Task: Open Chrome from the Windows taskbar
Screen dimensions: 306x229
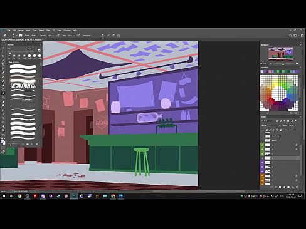Action: click(19, 196)
